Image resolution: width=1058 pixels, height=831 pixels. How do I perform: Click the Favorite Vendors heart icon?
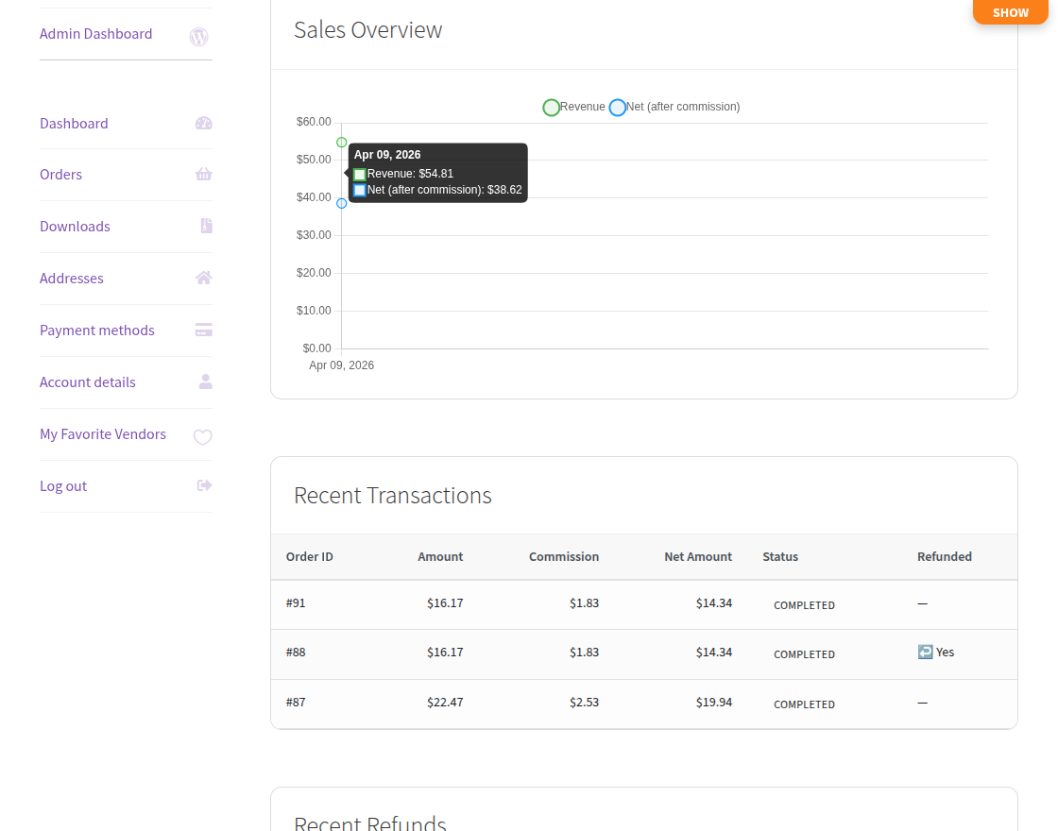[202, 436]
